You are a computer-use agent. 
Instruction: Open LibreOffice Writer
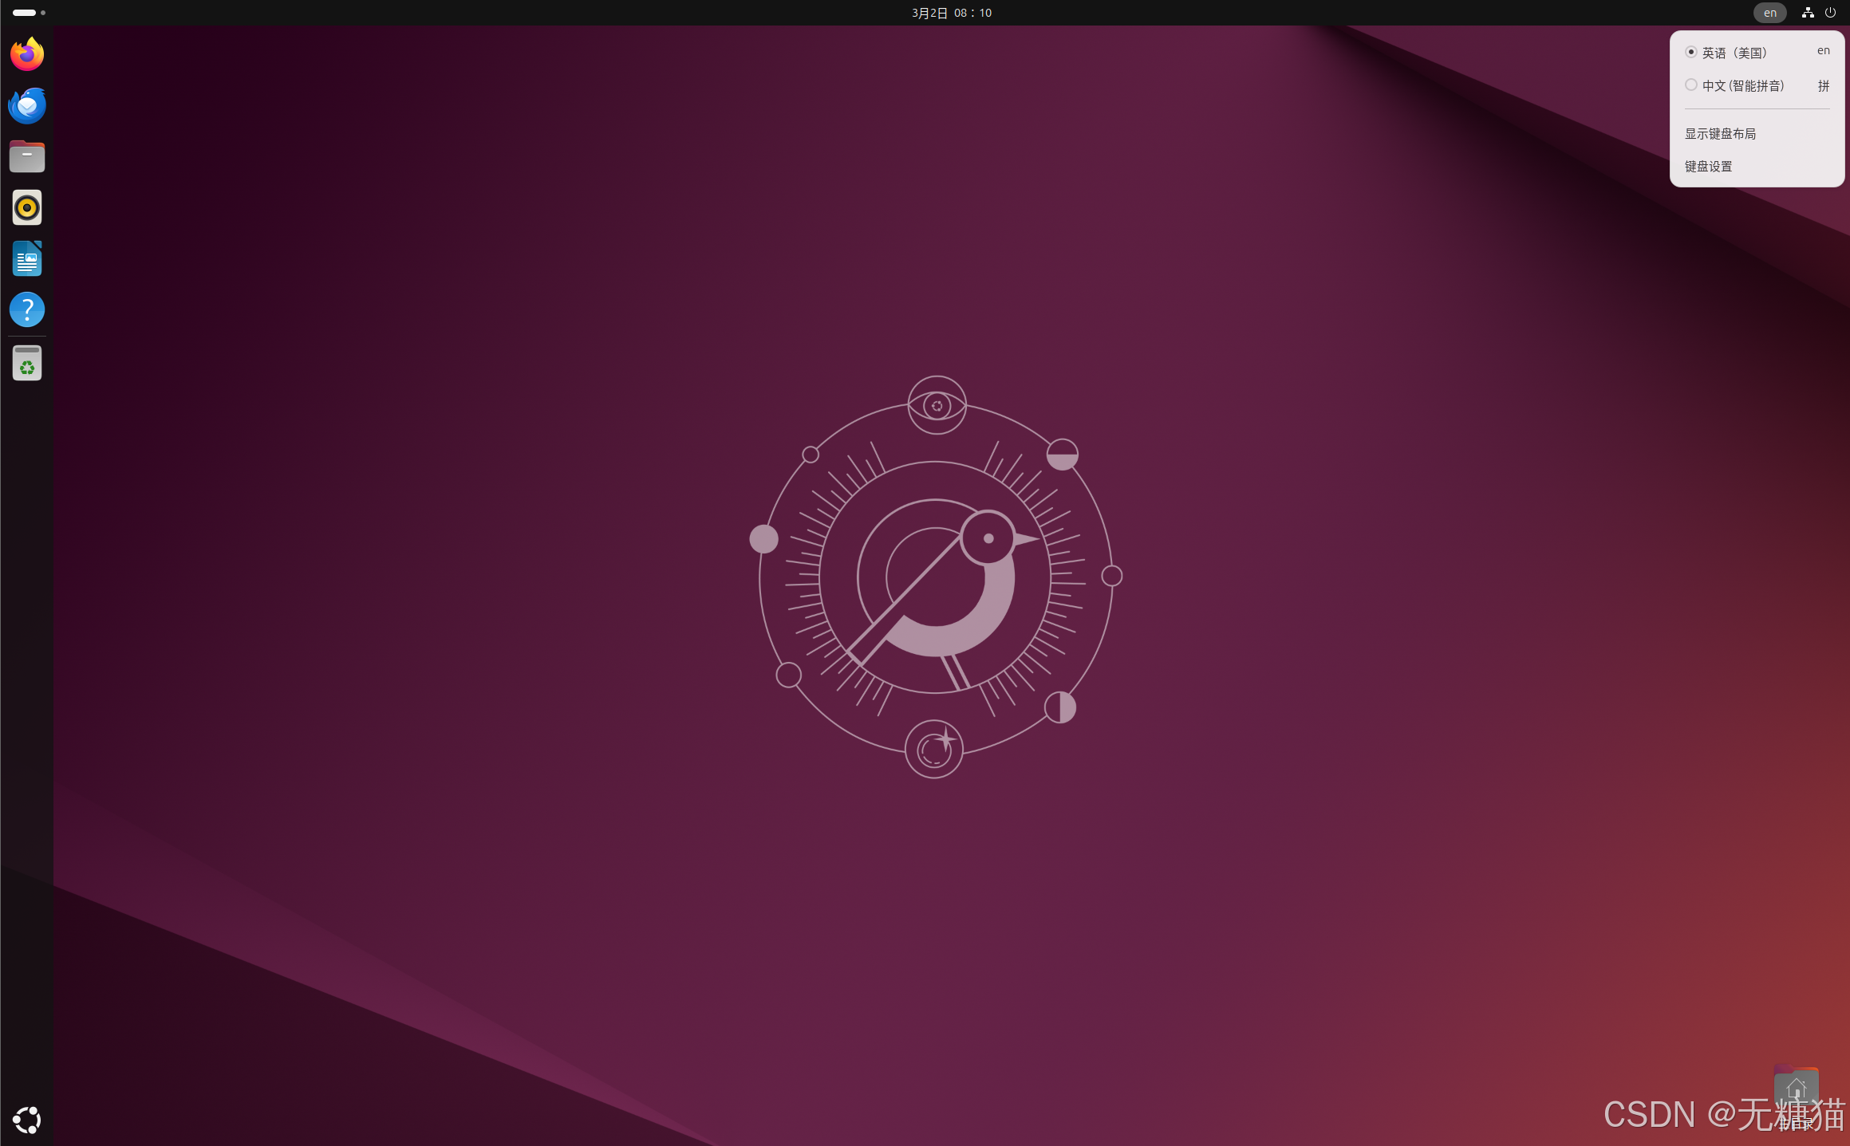point(27,258)
